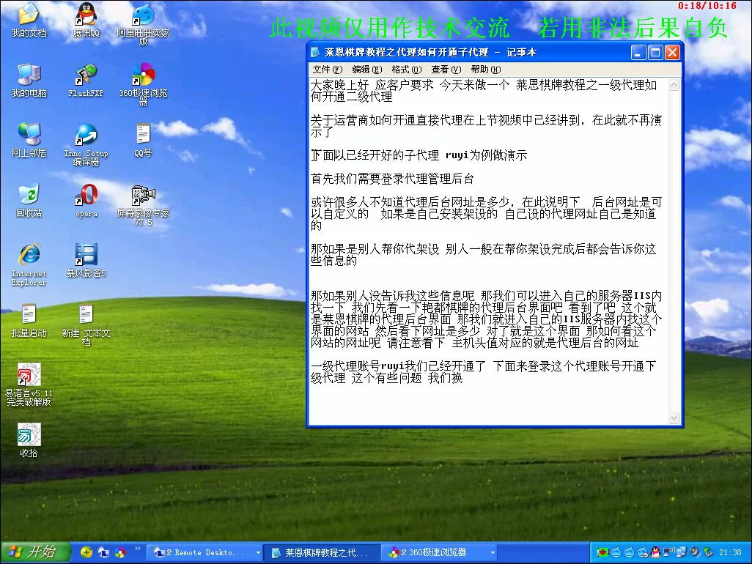Select the Opera browser desktop icon
This screenshot has height=564, width=752.
pos(86,196)
